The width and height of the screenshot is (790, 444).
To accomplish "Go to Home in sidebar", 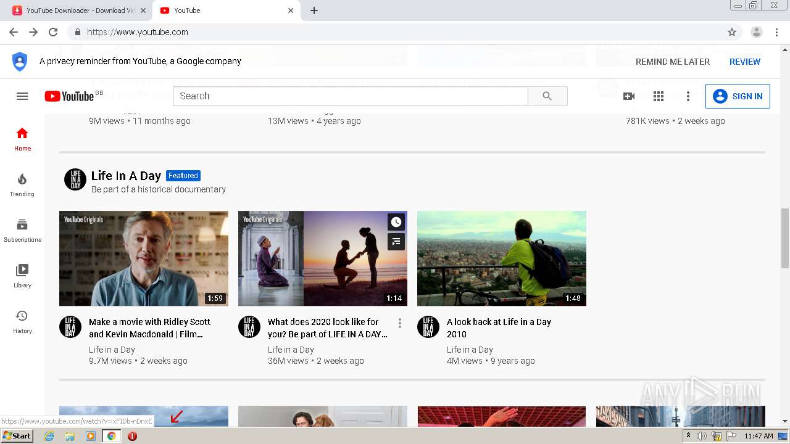I will click(22, 139).
